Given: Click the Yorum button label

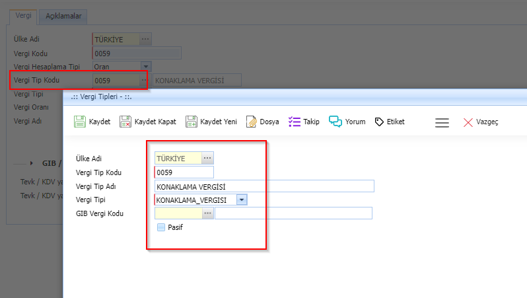Looking at the screenshot, I should tap(355, 122).
